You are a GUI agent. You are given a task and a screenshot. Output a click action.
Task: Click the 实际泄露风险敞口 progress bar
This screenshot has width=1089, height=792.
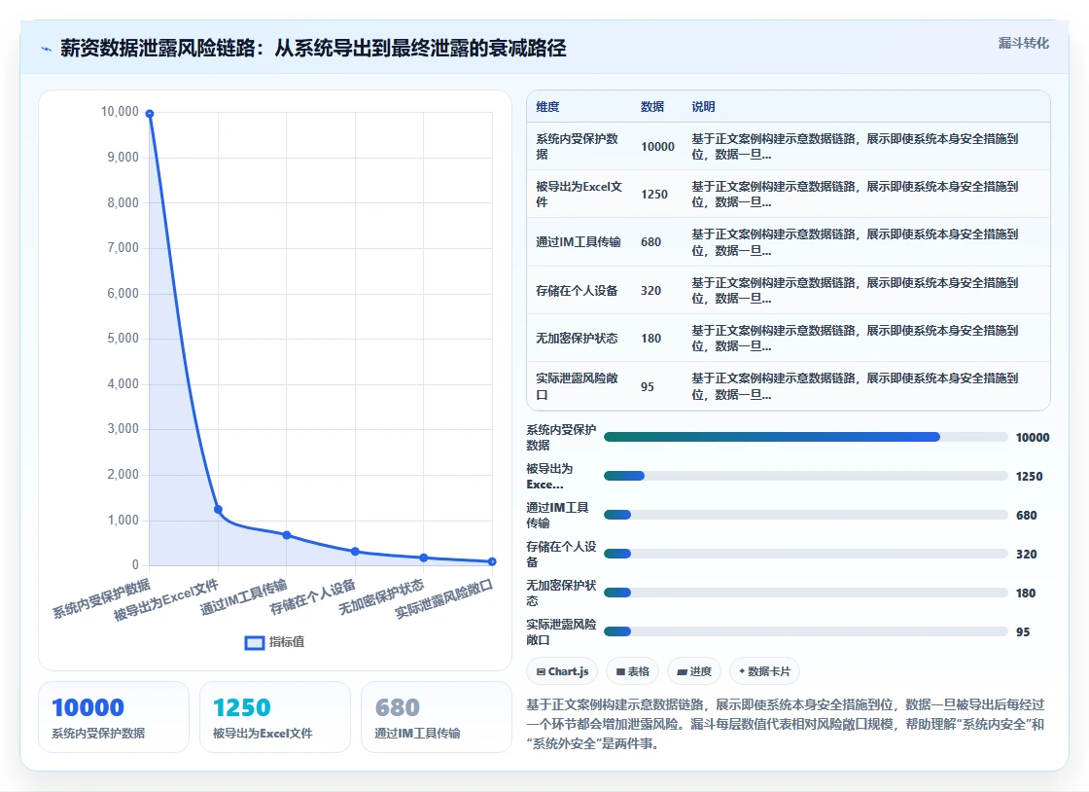806,631
